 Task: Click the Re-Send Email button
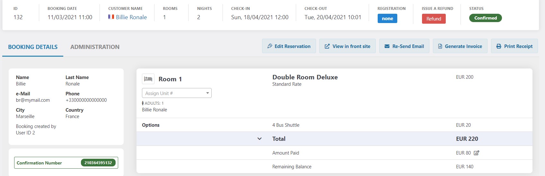pyautogui.click(x=404, y=46)
